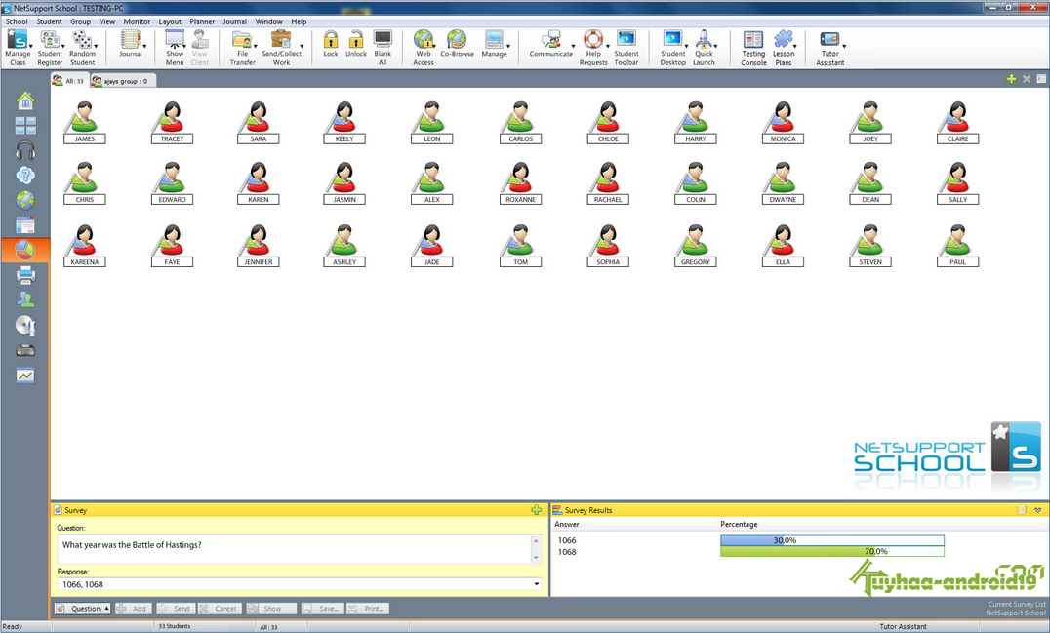
Task: Select the 1066 answer row
Action: tap(567, 540)
